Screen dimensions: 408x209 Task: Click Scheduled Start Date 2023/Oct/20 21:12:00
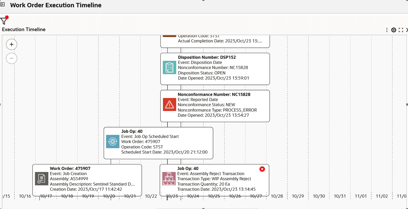(x=164, y=152)
